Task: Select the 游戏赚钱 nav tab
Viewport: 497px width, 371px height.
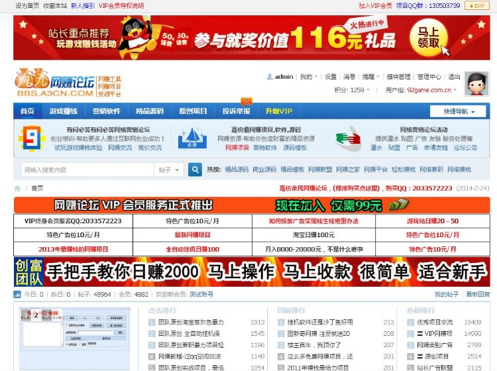Action: 64,111
